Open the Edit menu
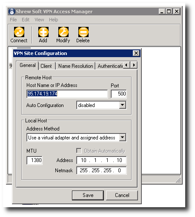The width and height of the screenshot is (195, 217). [x=26, y=20]
